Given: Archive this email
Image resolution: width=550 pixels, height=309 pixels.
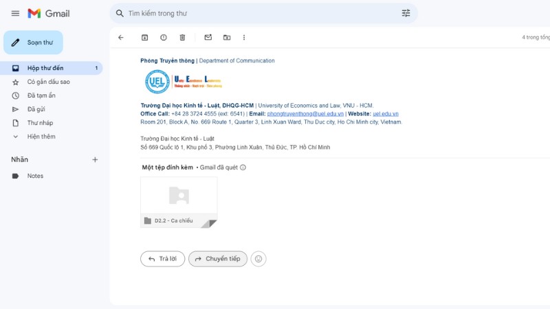Looking at the screenshot, I should click(144, 38).
